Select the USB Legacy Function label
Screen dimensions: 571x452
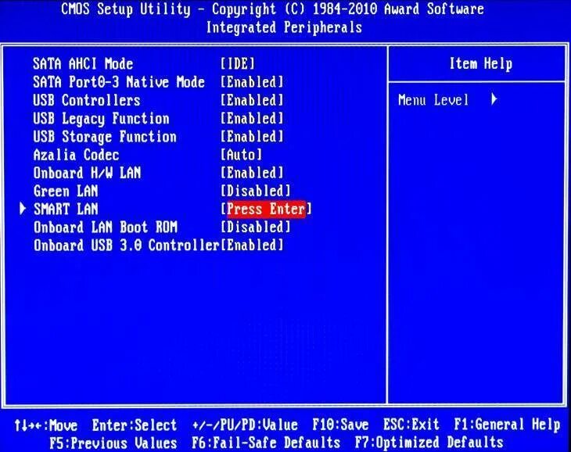(x=101, y=119)
